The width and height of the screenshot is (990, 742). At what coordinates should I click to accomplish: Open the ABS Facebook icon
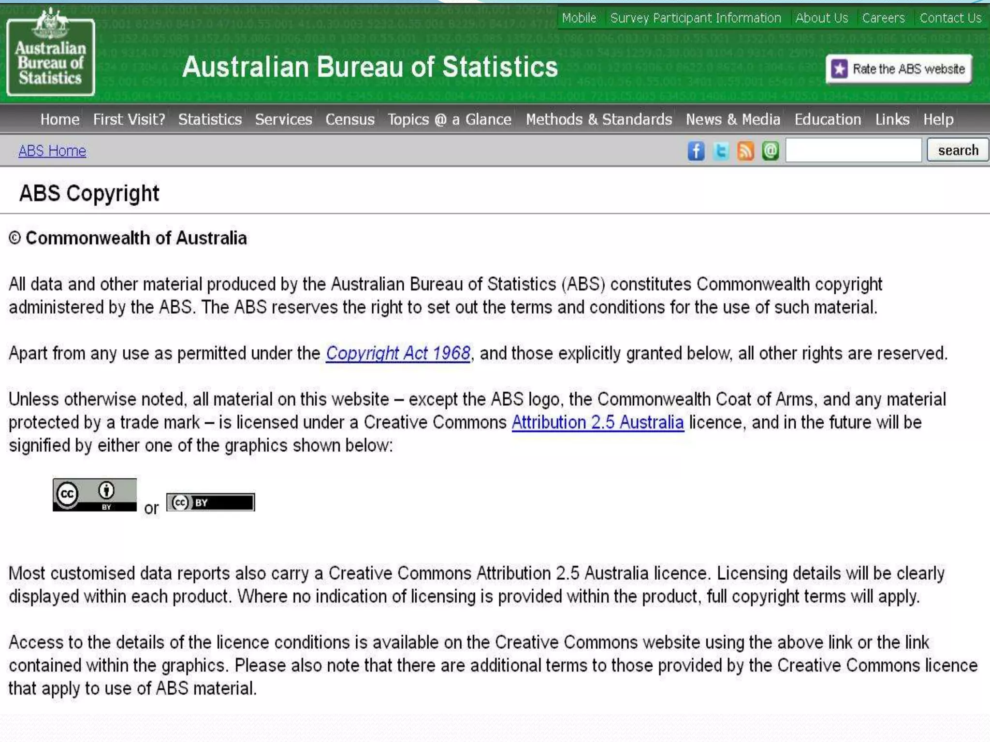pyautogui.click(x=696, y=151)
